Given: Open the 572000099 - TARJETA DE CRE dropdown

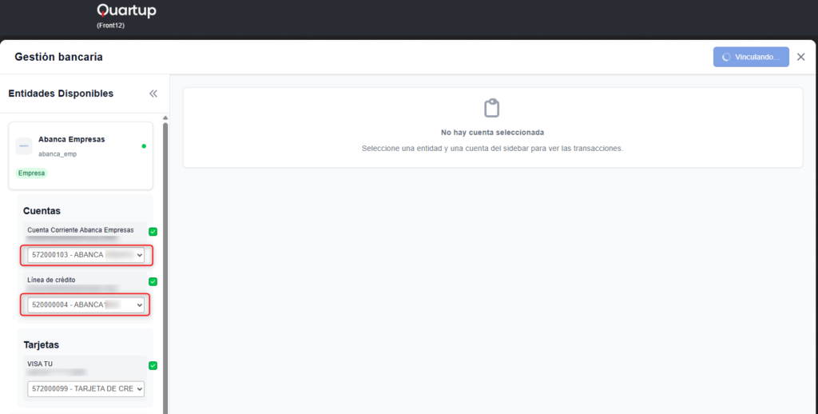Looking at the screenshot, I should pos(86,388).
